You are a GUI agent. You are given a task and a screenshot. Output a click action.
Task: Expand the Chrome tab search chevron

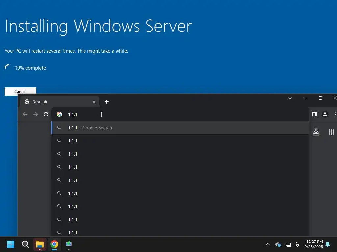290,98
